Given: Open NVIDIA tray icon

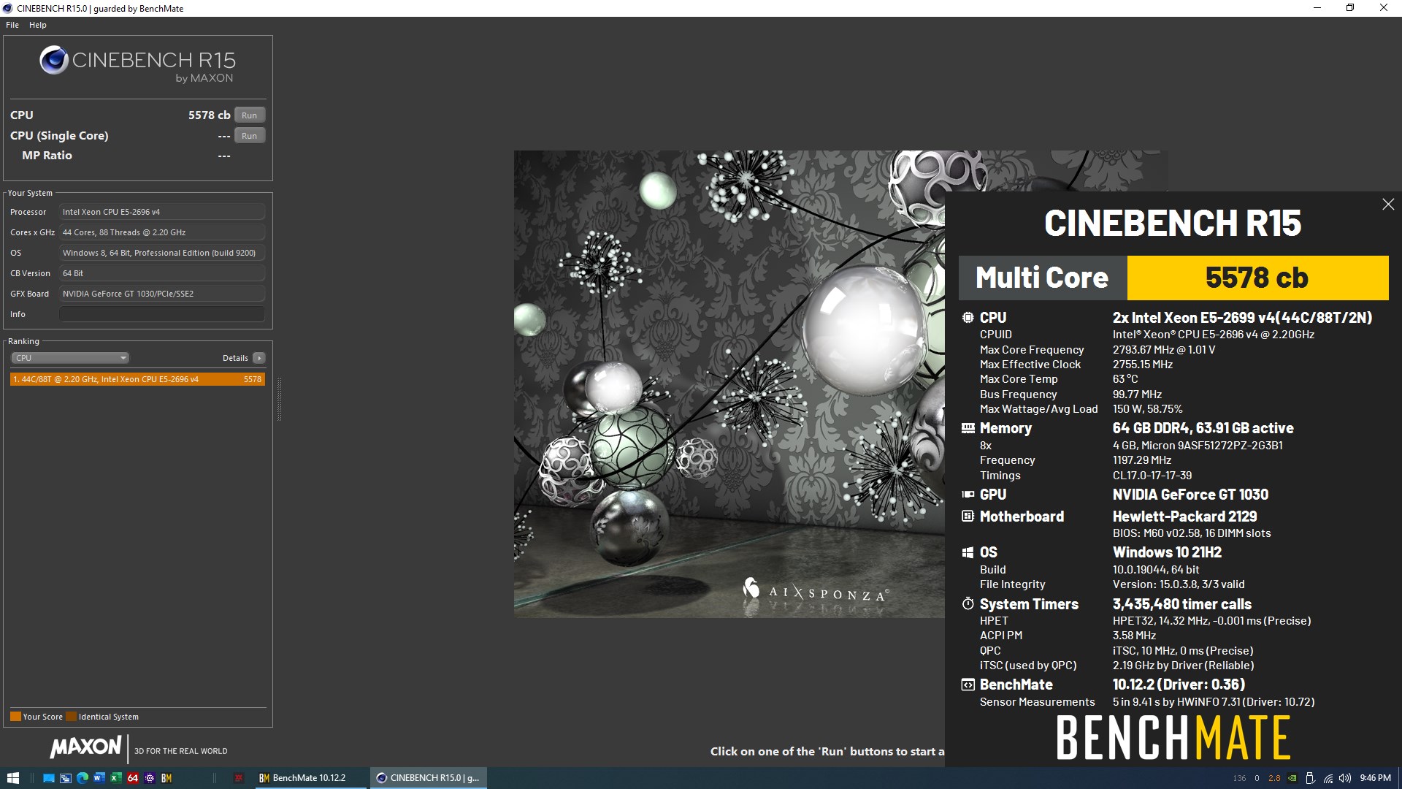Looking at the screenshot, I should click(1292, 778).
